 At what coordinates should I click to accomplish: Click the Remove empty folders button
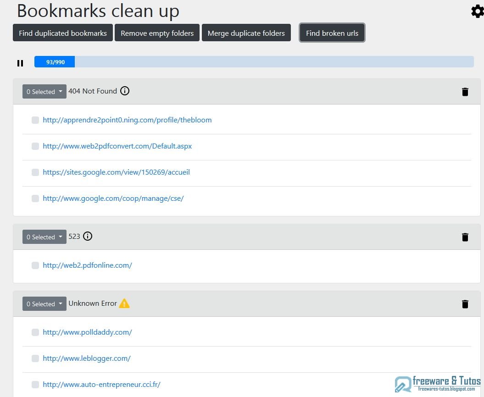(x=157, y=33)
